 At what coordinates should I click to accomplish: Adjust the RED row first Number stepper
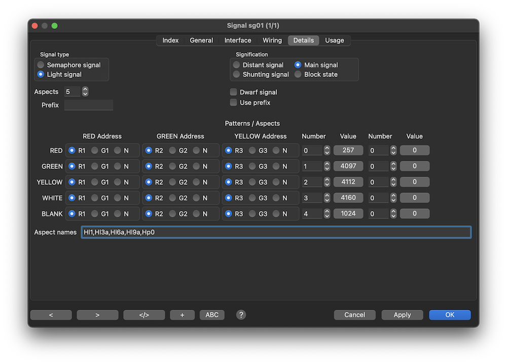(x=327, y=150)
